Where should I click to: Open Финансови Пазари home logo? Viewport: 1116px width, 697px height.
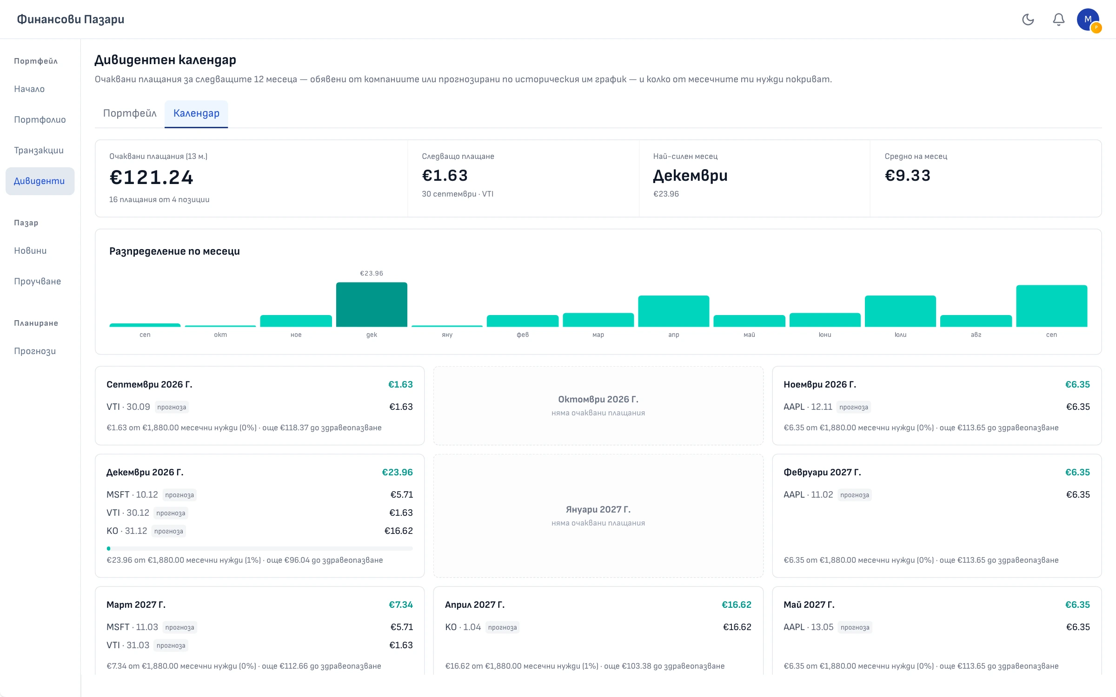tap(71, 19)
